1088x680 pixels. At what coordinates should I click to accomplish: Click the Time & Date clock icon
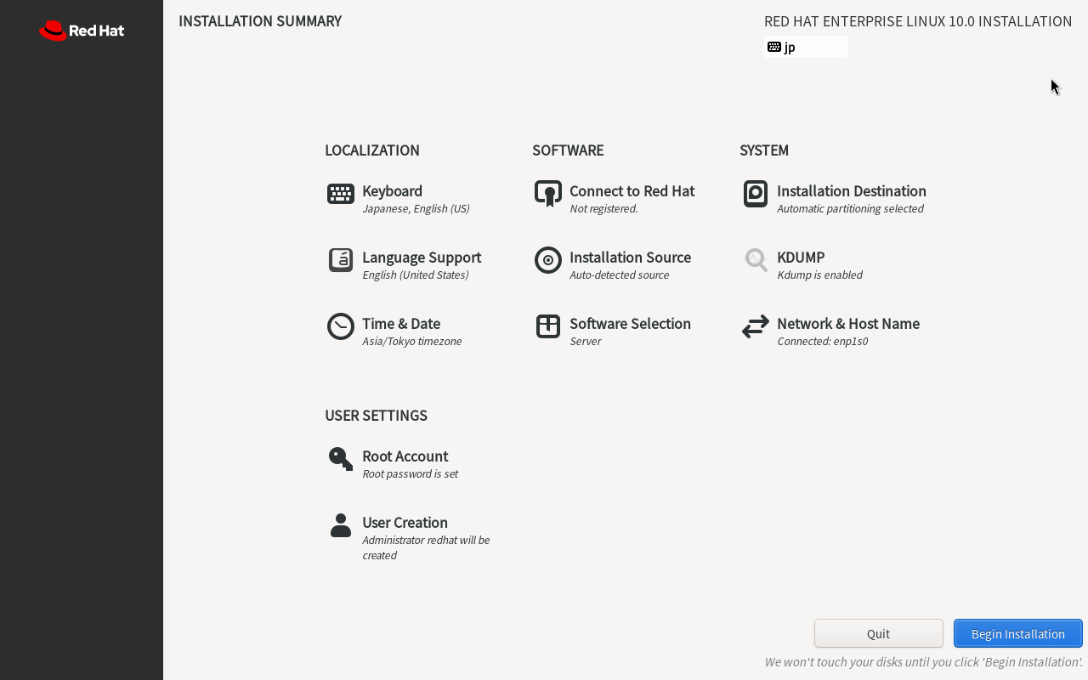pos(341,326)
